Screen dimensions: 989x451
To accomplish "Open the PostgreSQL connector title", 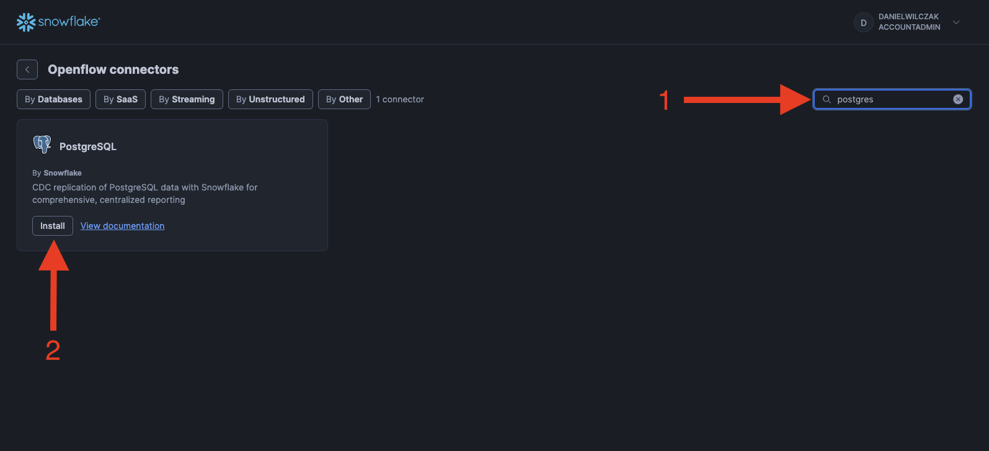I will click(x=88, y=146).
